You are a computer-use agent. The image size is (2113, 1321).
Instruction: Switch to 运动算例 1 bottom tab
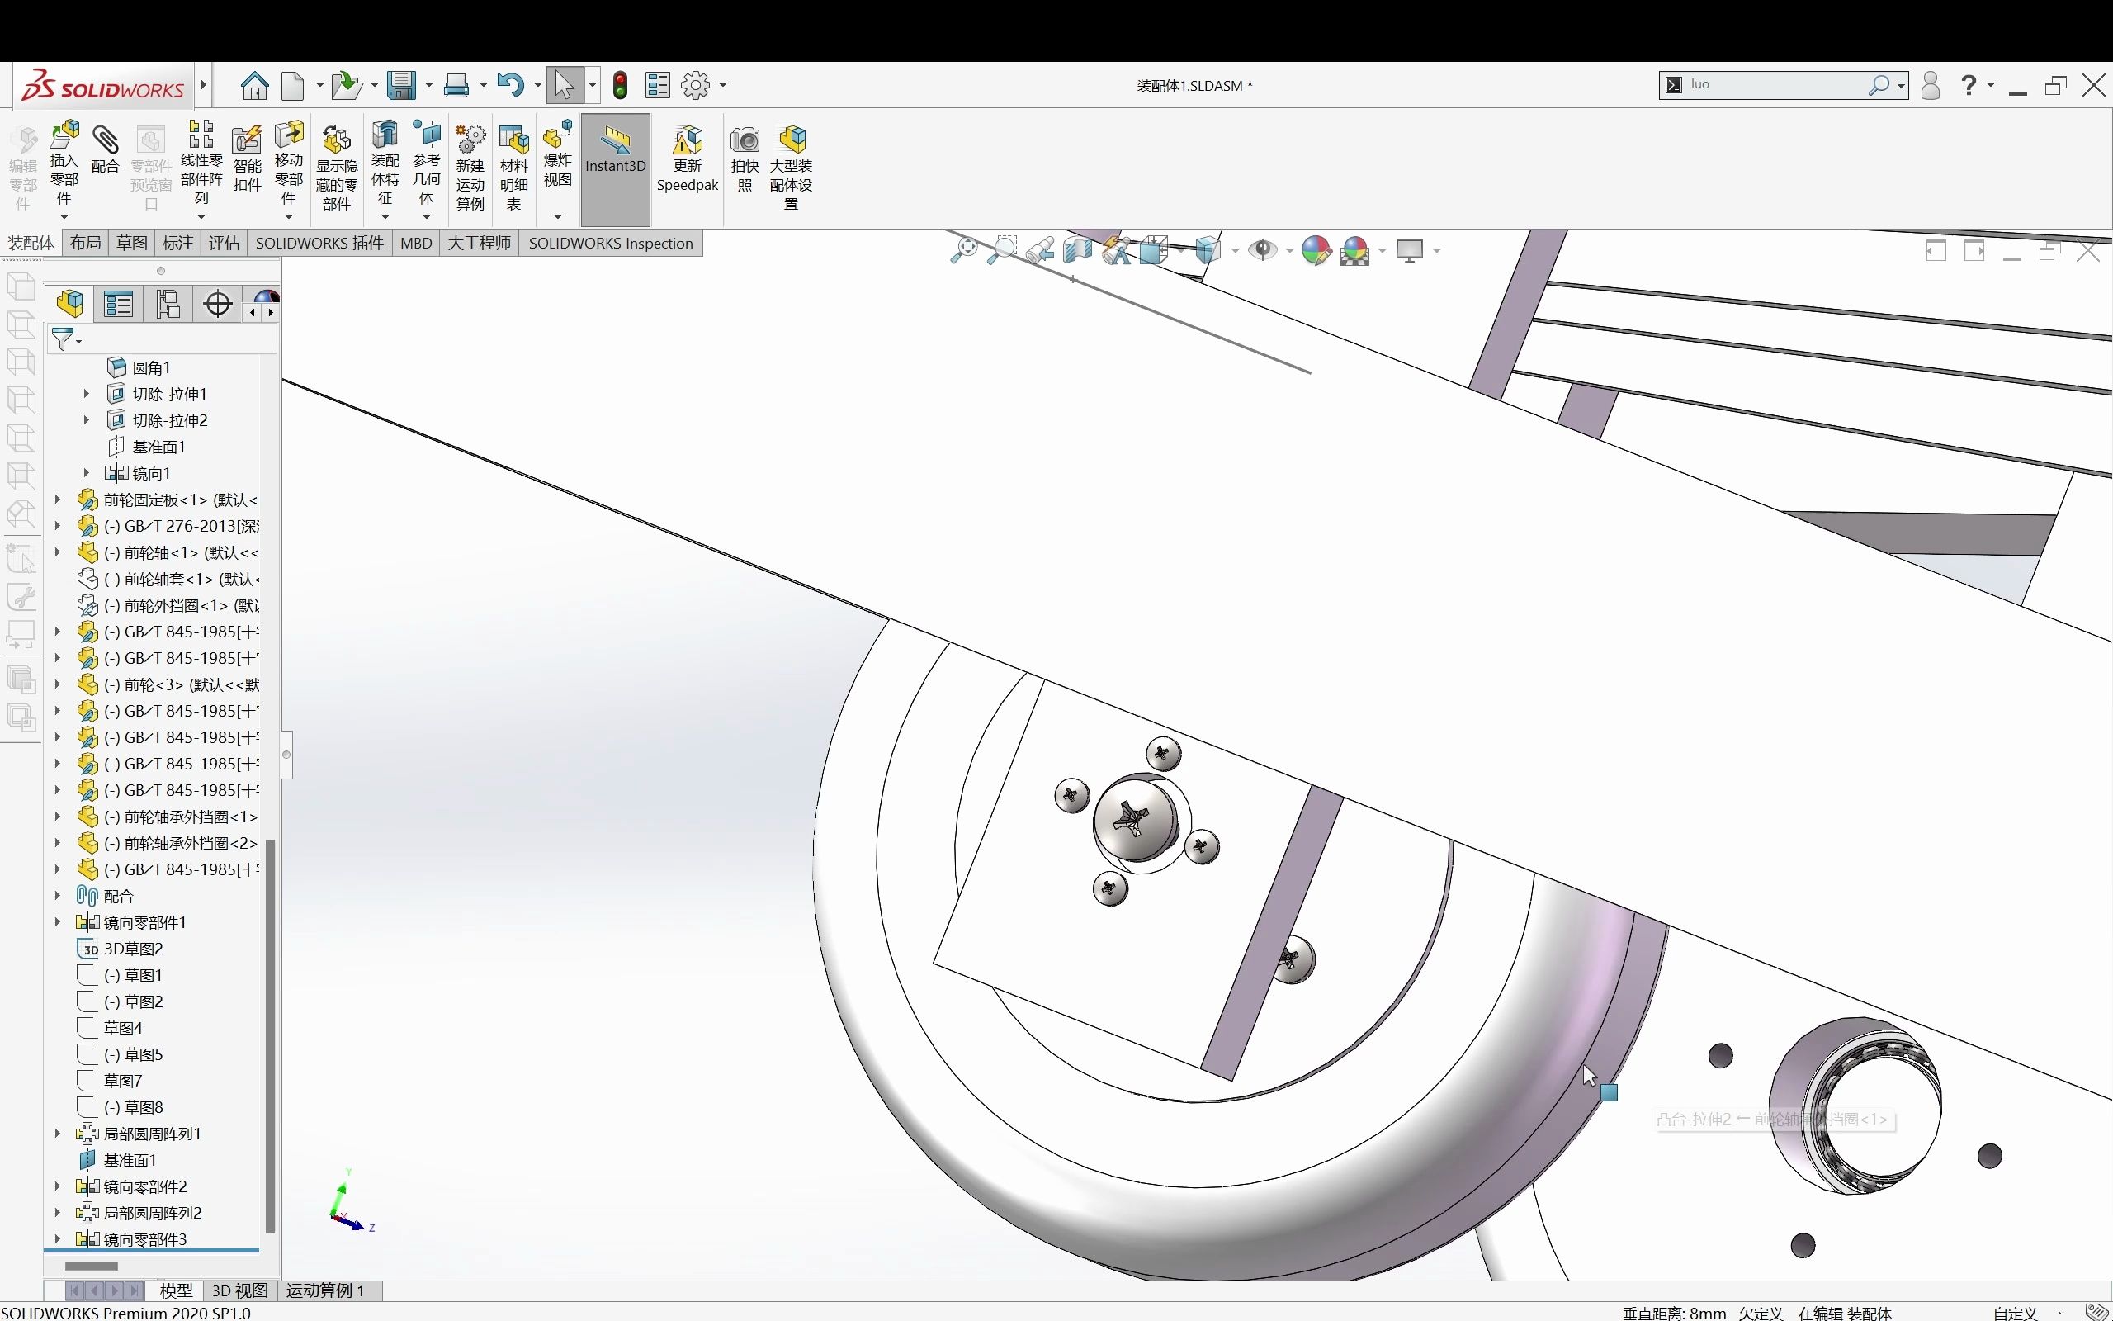[x=325, y=1290]
